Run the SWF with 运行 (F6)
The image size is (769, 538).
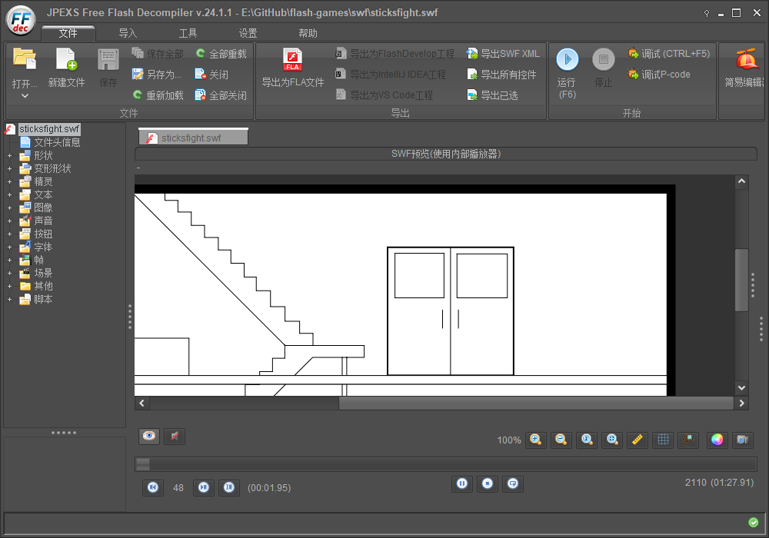[x=568, y=60]
